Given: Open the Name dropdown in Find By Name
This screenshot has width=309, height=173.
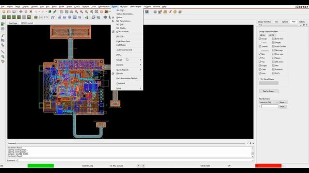Looking at the screenshot, I should (283, 102).
